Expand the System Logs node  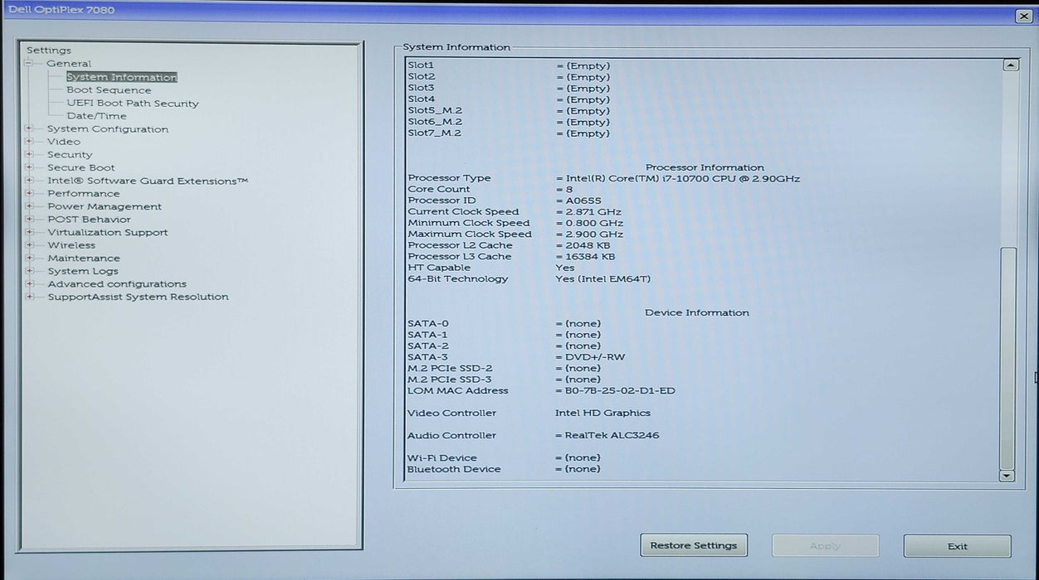pos(29,271)
